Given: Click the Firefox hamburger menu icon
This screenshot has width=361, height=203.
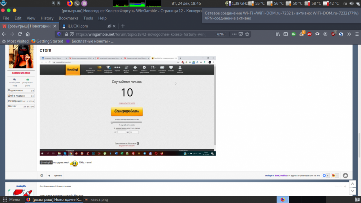Looking at the screenshot, I should tap(356, 34).
